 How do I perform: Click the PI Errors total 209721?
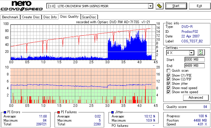(x=41, y=124)
